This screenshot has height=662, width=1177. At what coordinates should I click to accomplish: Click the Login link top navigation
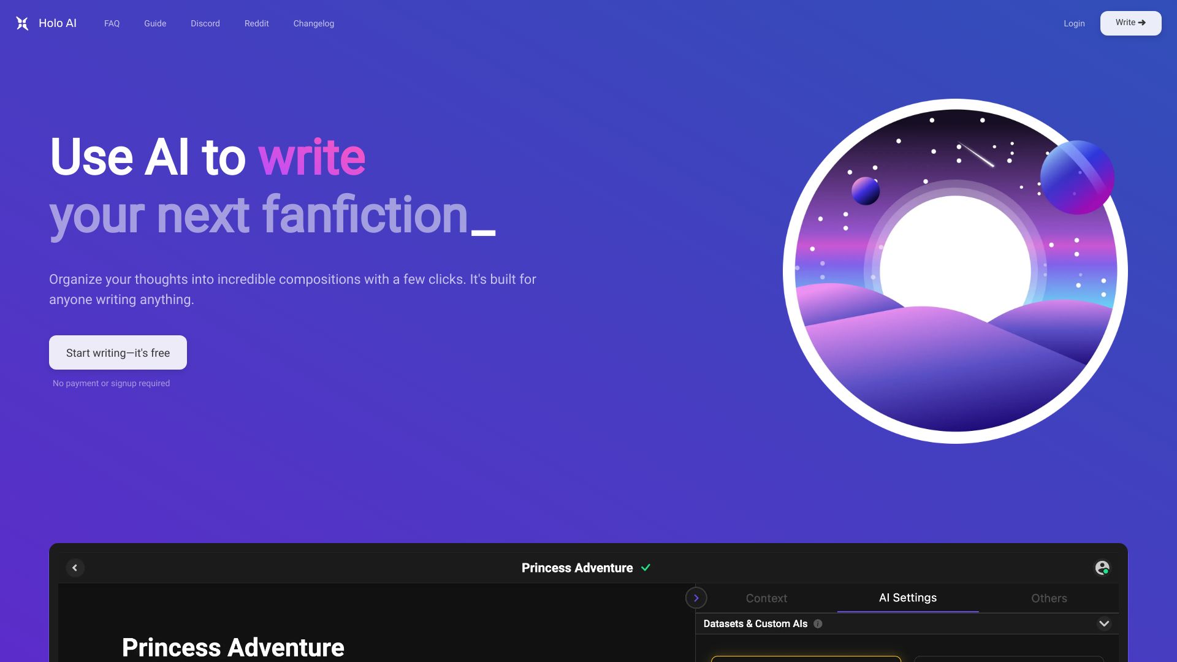point(1075,23)
